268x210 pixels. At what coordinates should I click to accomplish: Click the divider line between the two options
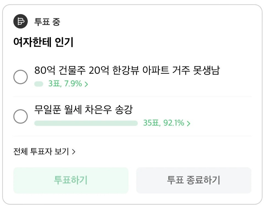[132, 97]
